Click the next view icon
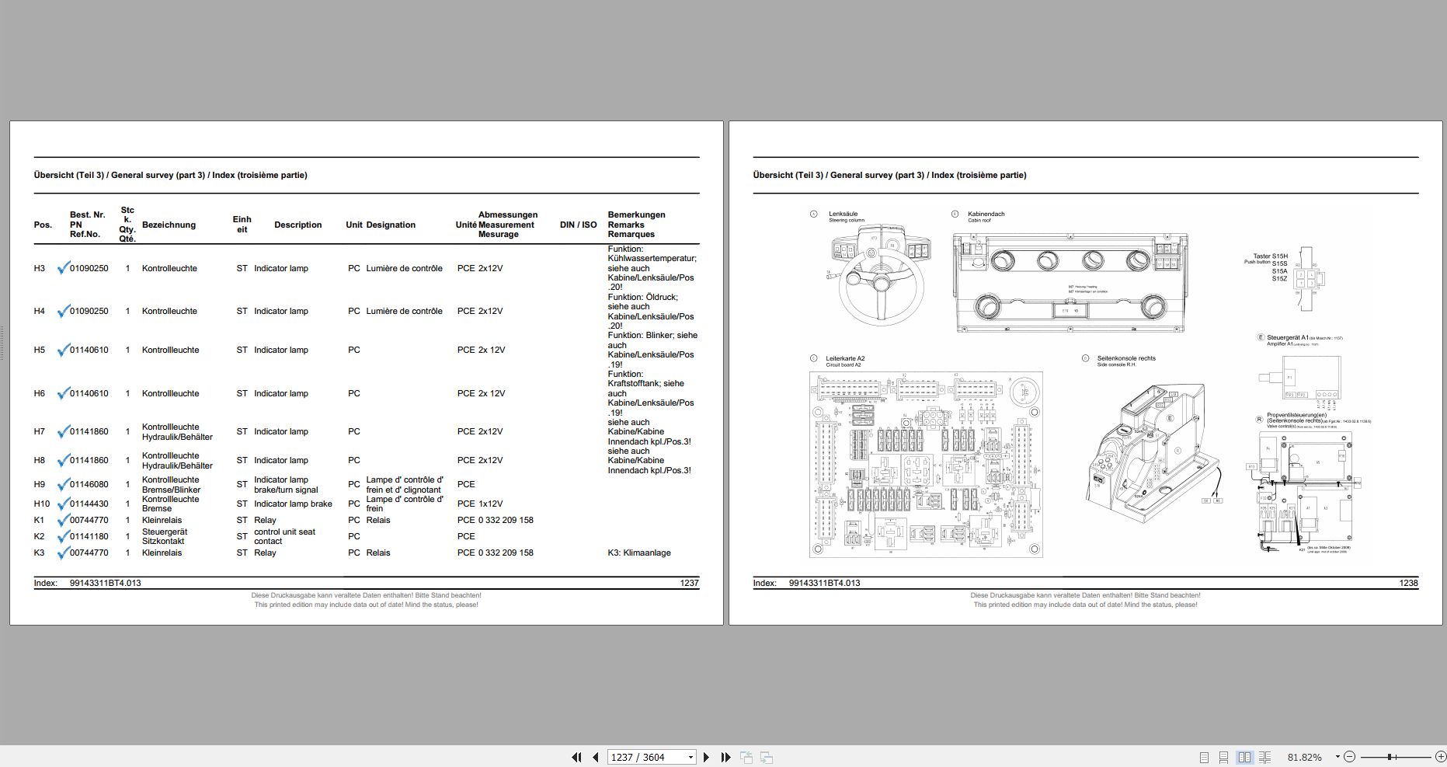Viewport: 1447px width, 767px height. coord(767,757)
